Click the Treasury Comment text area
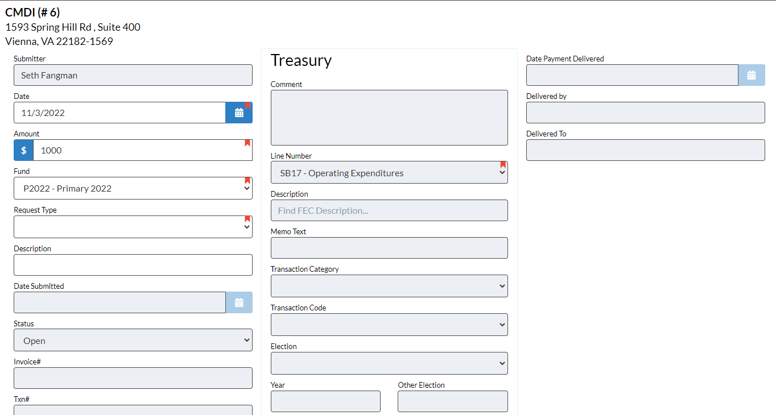This screenshot has width=776, height=415. tap(389, 118)
